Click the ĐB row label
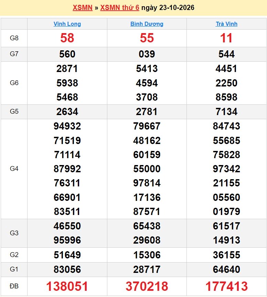The image size is (267, 297). coord(14,286)
